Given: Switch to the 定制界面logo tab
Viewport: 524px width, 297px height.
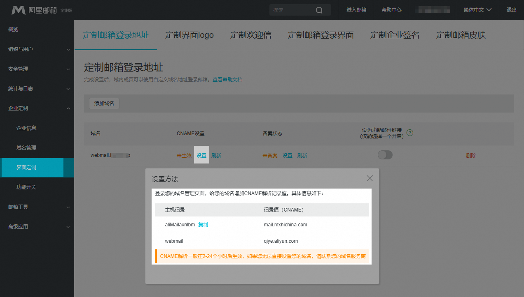Looking at the screenshot, I should (189, 35).
